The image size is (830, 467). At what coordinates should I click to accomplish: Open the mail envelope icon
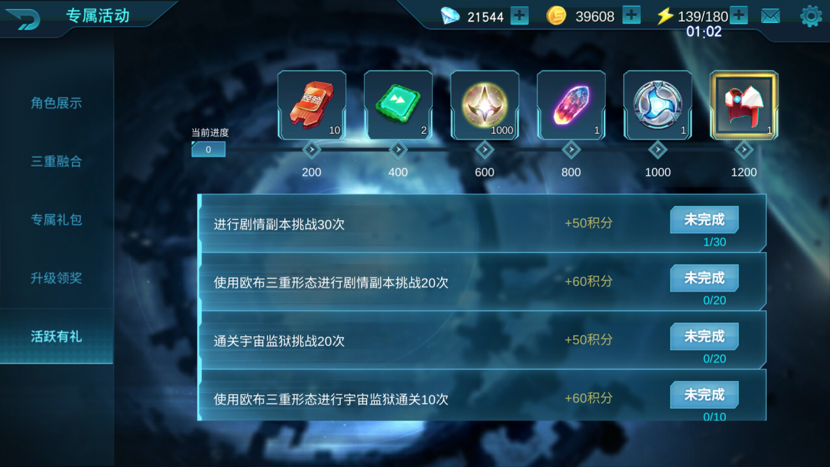770,16
